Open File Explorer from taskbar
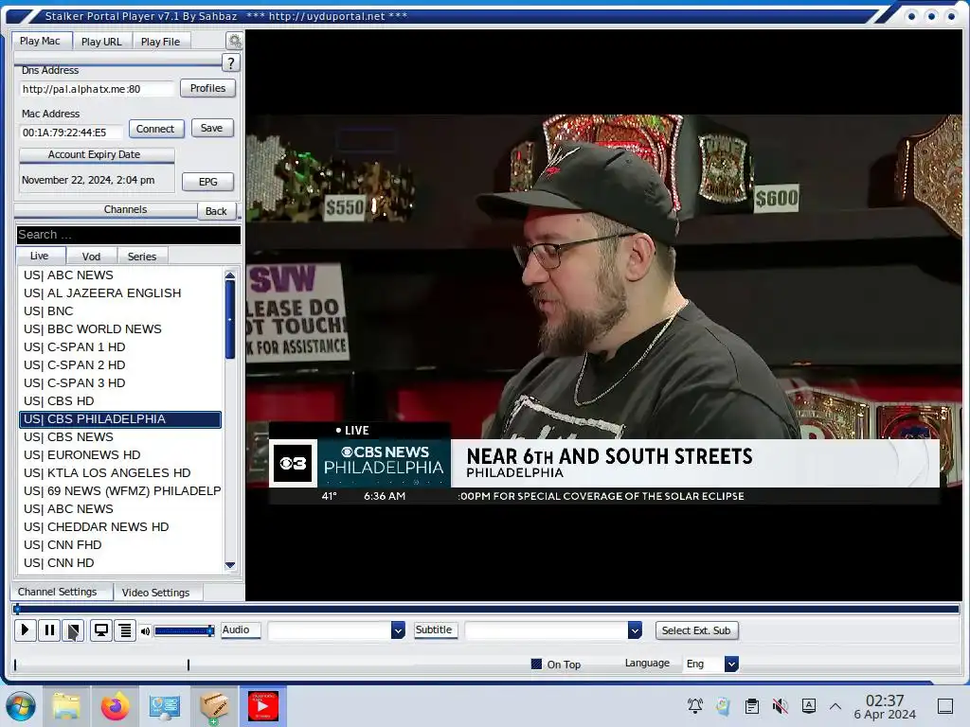 66,706
